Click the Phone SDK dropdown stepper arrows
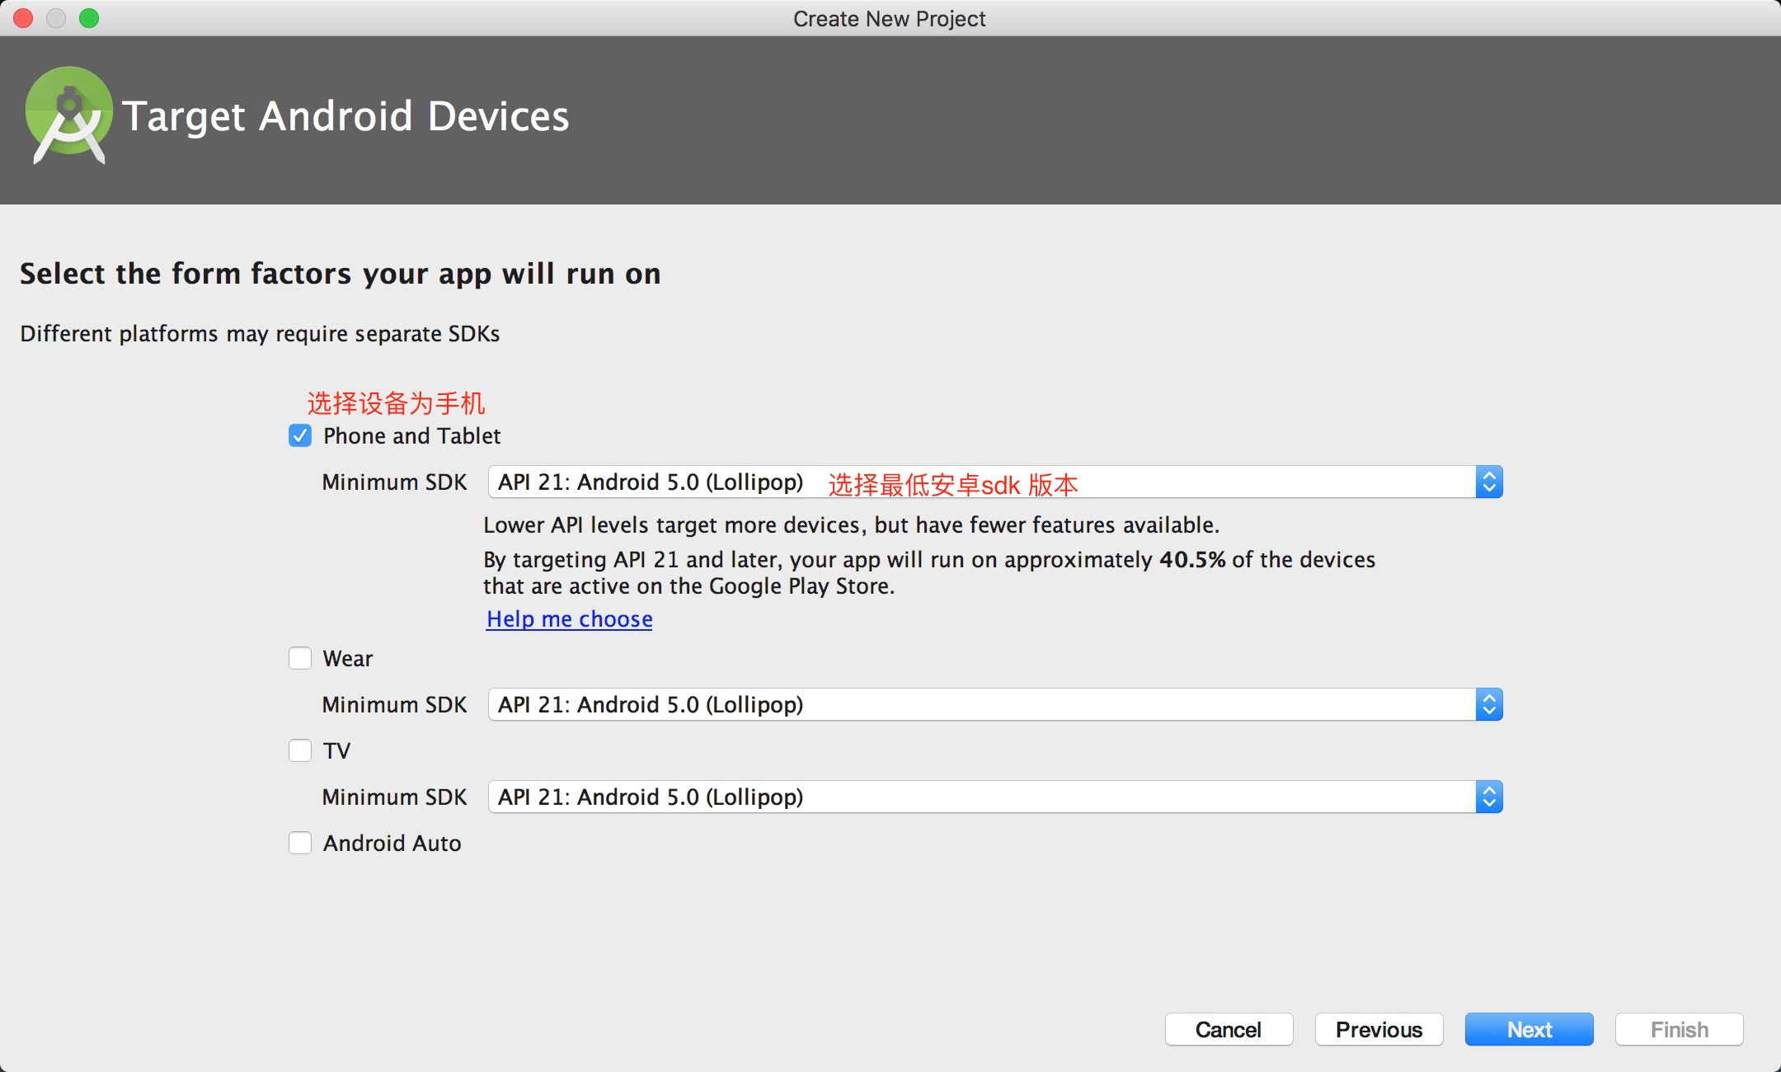The width and height of the screenshot is (1781, 1072). (x=1488, y=482)
